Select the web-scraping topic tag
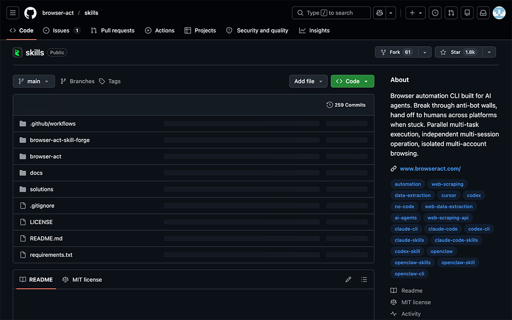 point(447,184)
